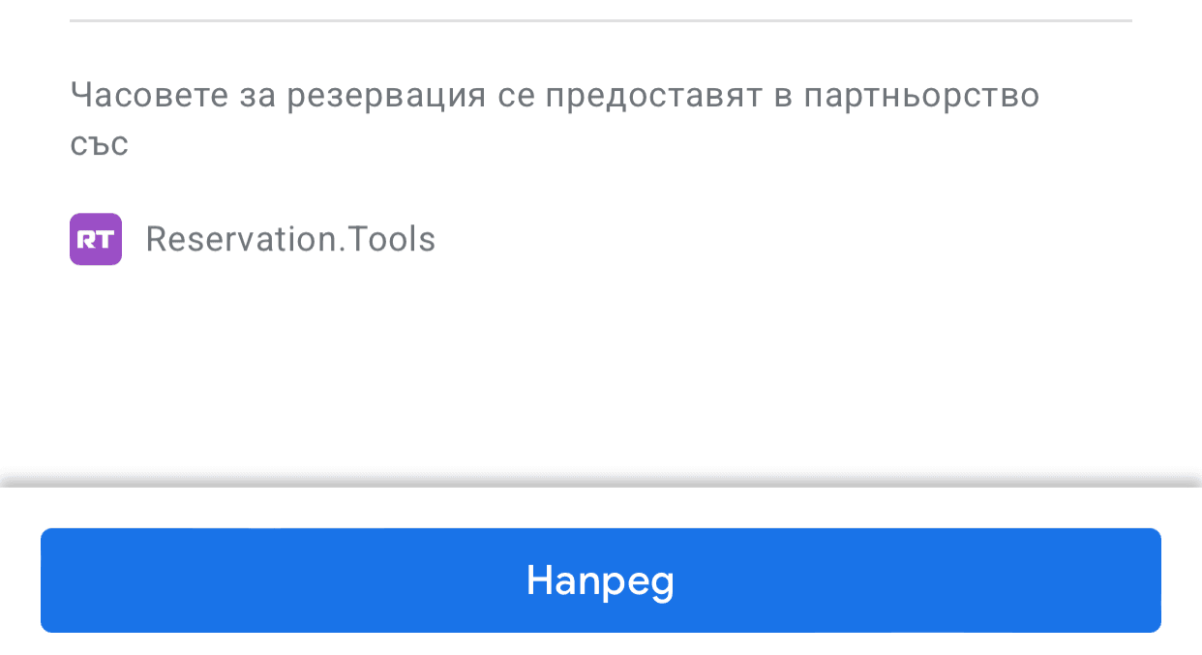1202x655 pixels.
Task: Click 'Часовете за резервация' text beginning
Action: (278, 96)
